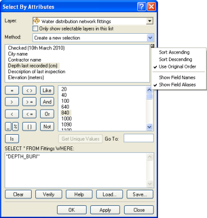Choose Sort Ascending from menu
The image size is (207, 218).
(174, 52)
